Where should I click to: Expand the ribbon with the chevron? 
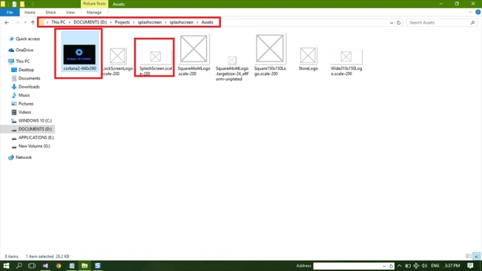470,13
